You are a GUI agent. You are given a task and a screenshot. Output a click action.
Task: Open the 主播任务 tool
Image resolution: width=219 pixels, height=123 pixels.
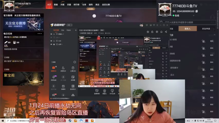pos(73,69)
